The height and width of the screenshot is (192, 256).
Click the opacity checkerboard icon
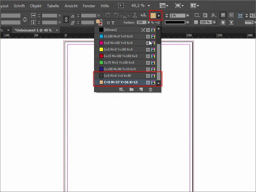tap(196, 22)
